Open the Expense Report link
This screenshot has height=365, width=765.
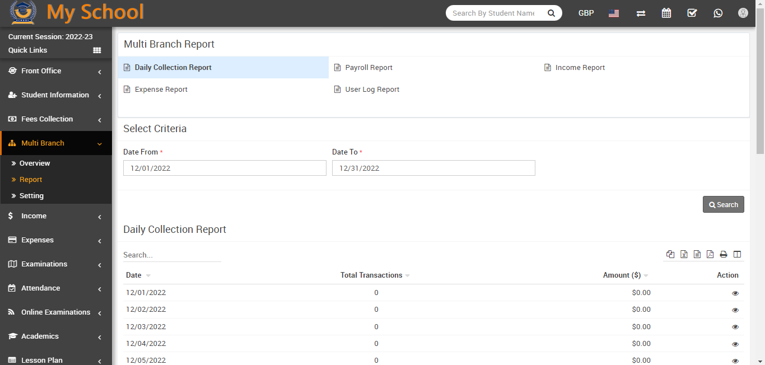161,90
